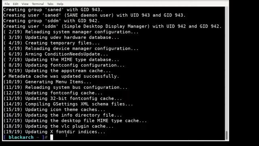The image size is (259, 146).
Task: Click the (19/19) Updating X fontdir indices line
Action: [54, 132]
